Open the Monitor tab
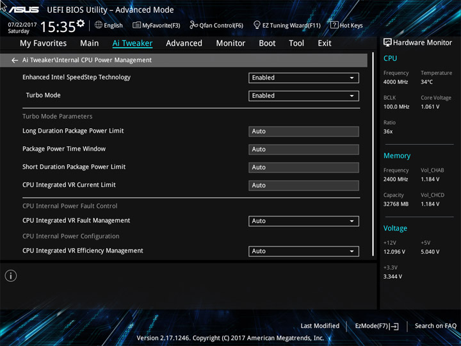 [230, 44]
